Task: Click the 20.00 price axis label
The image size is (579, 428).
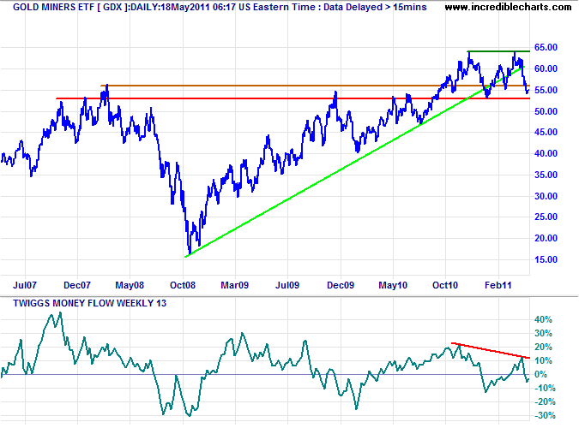Action: (x=546, y=238)
